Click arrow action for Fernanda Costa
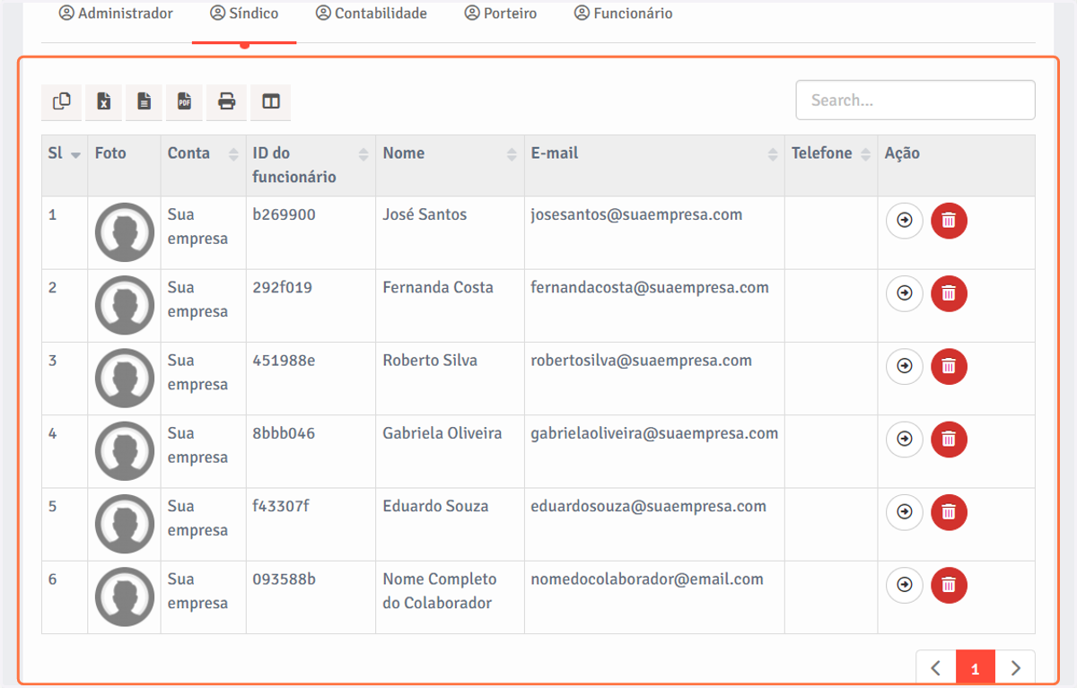This screenshot has height=688, width=1077. click(905, 293)
